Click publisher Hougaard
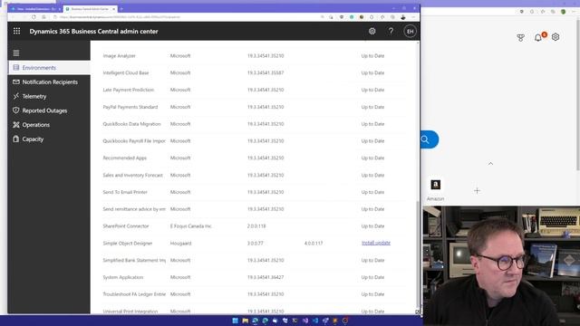This screenshot has height=326, width=580. 180,244
